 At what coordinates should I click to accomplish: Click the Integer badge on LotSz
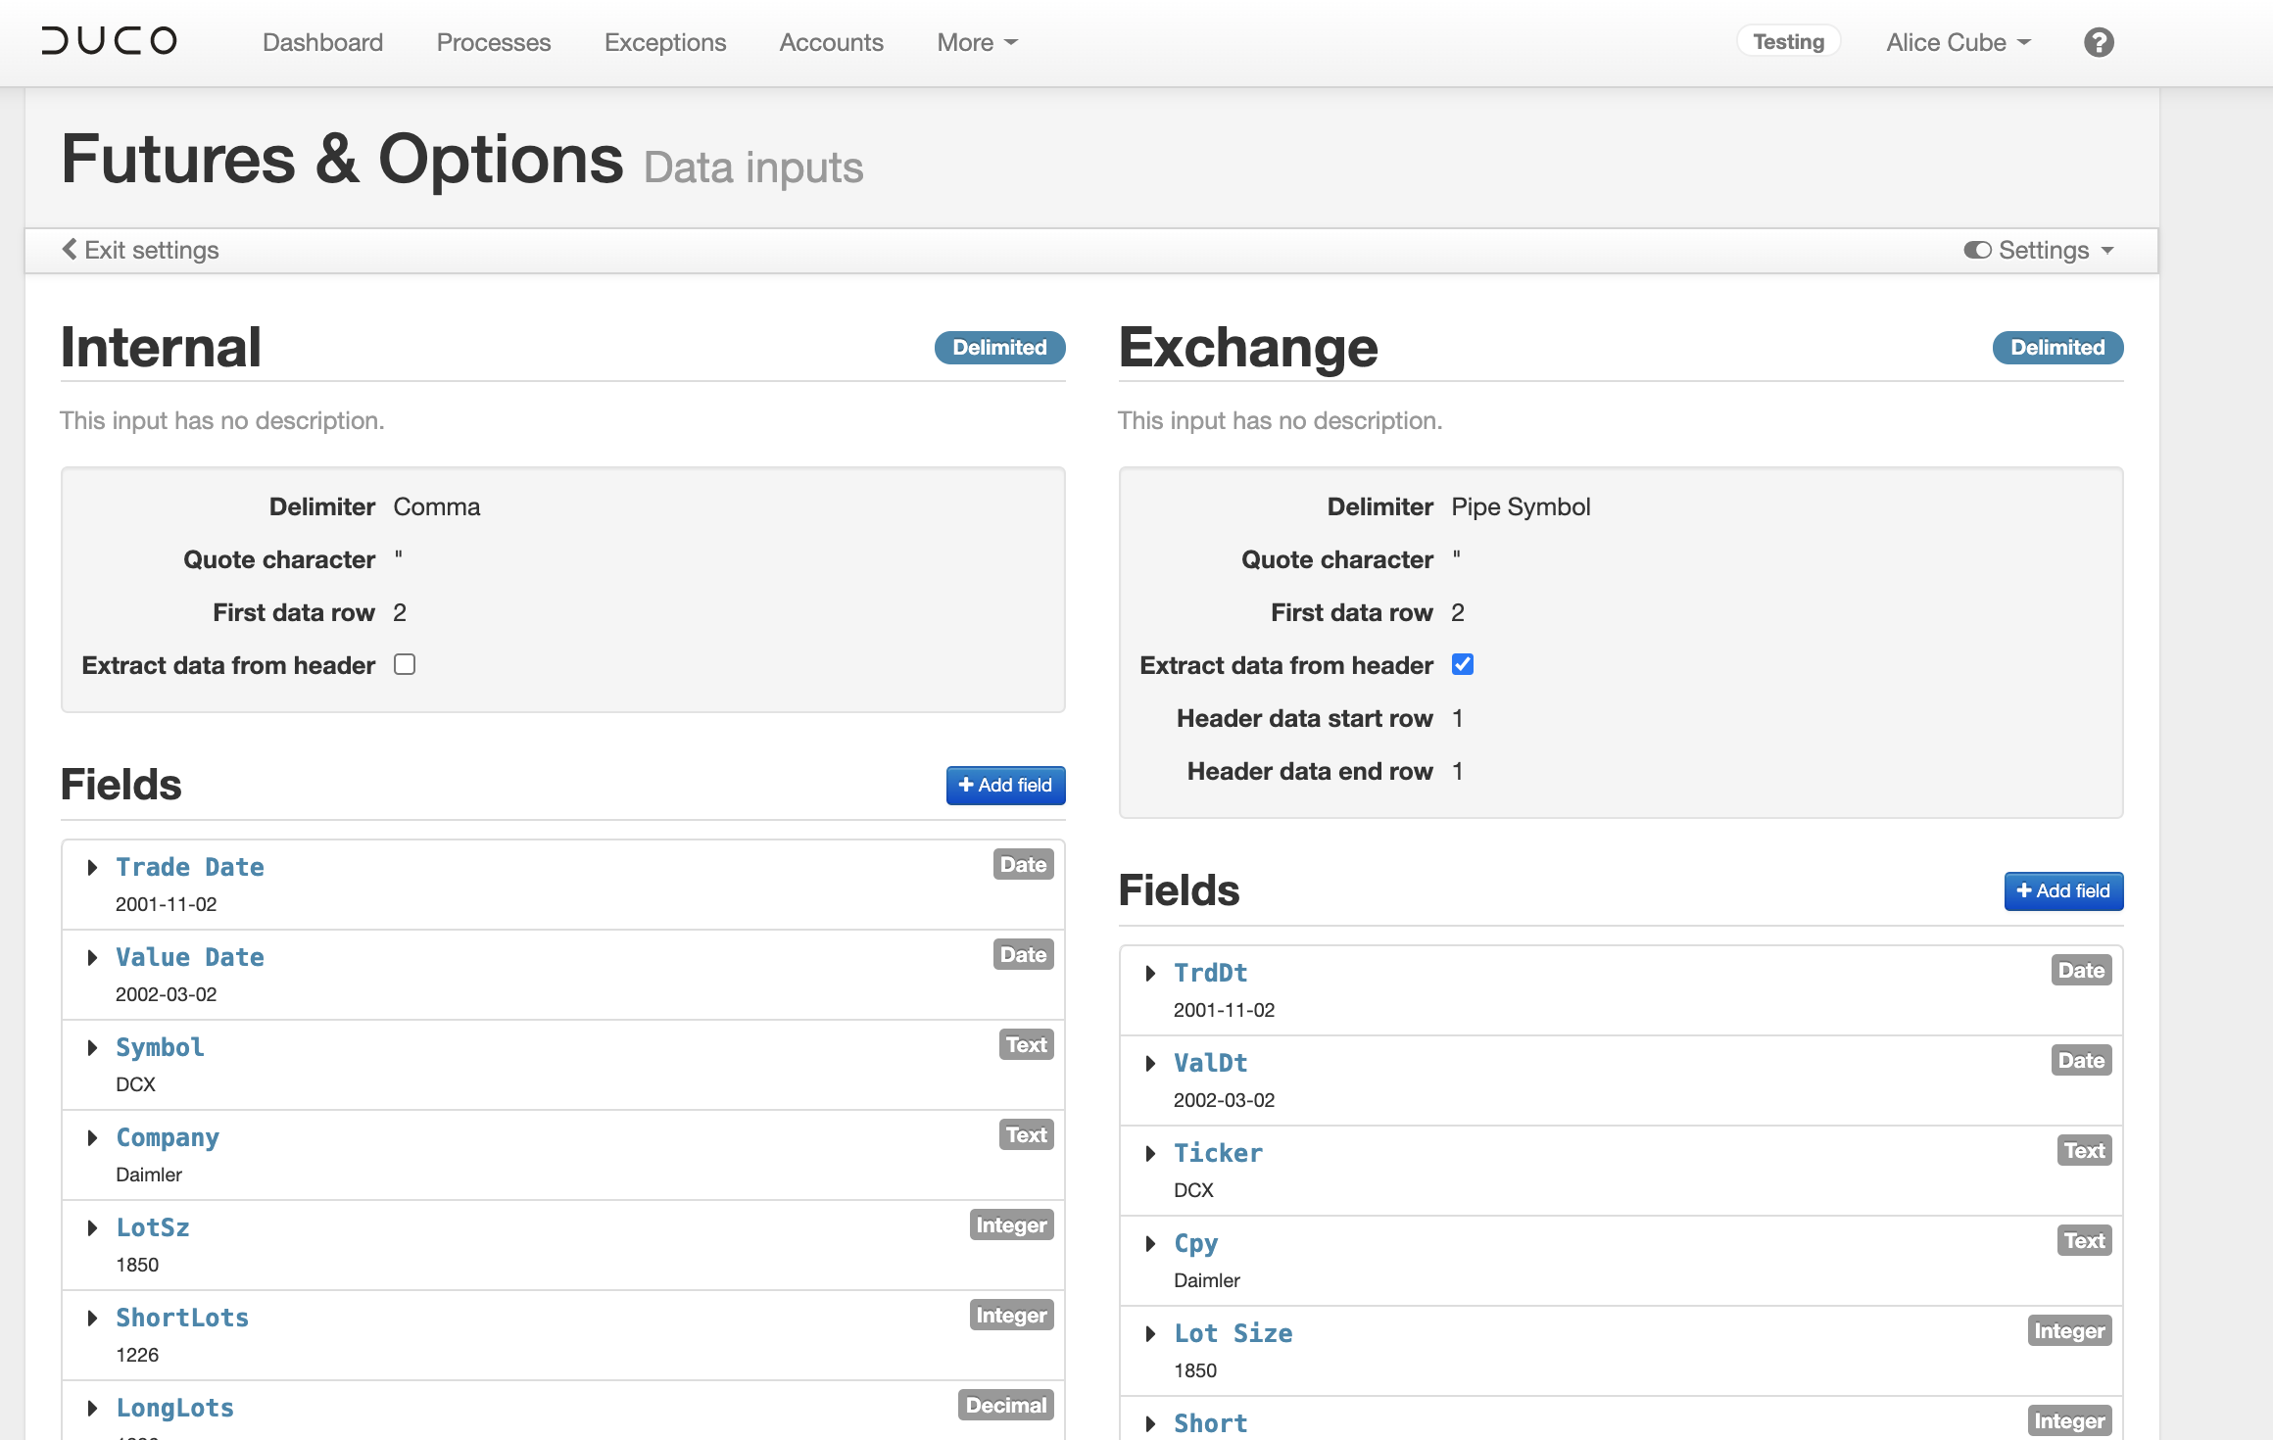1011,1224
